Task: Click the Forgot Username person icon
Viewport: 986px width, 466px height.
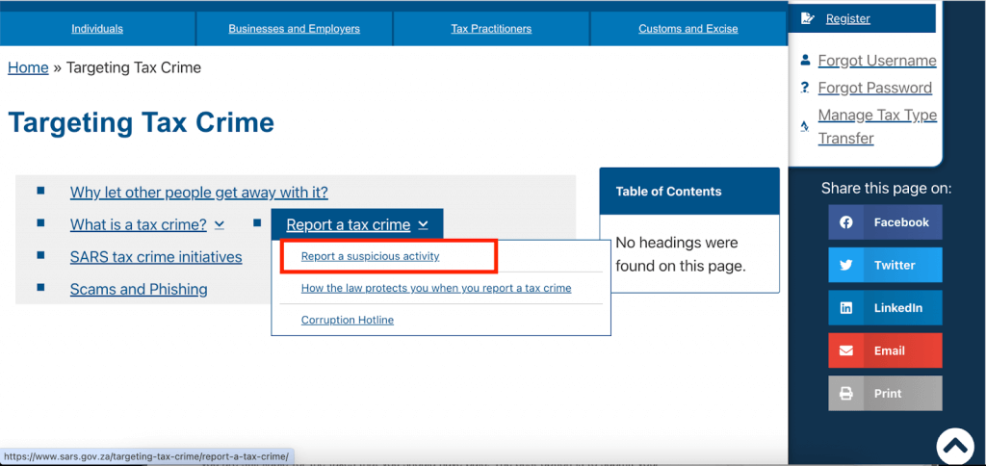Action: [x=805, y=60]
